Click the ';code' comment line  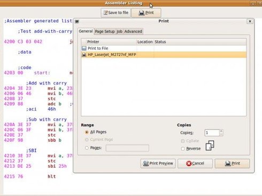pos(25,67)
